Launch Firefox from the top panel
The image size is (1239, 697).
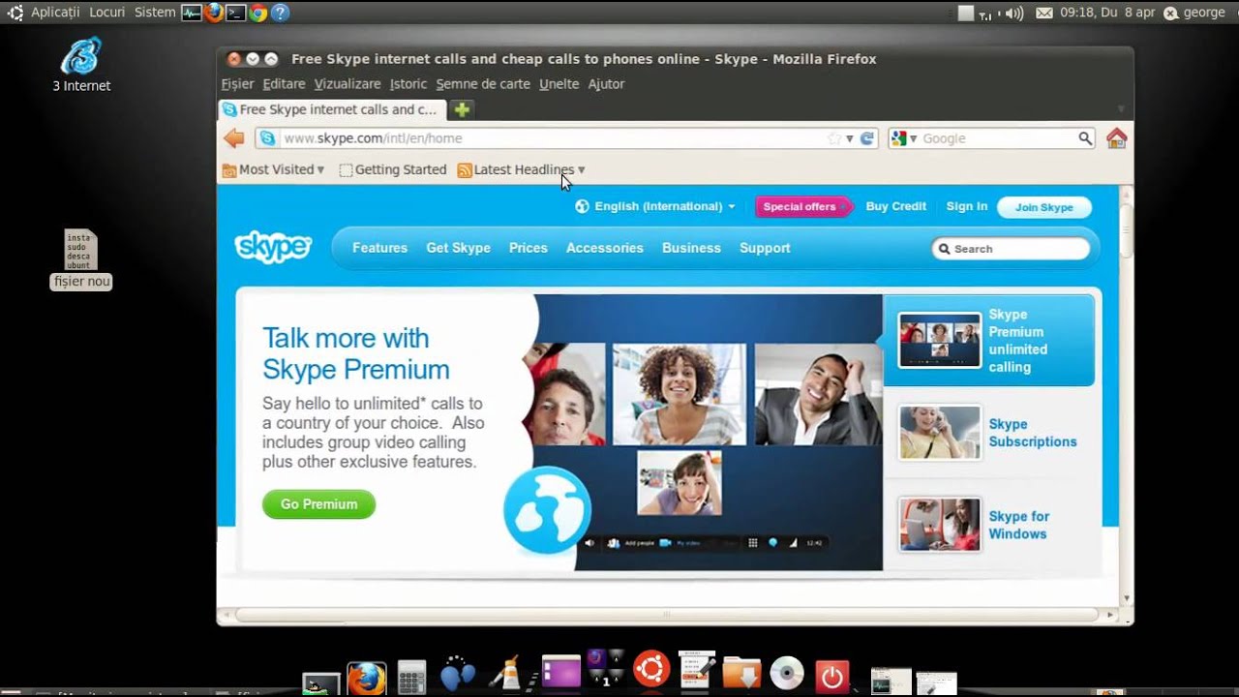(x=213, y=13)
